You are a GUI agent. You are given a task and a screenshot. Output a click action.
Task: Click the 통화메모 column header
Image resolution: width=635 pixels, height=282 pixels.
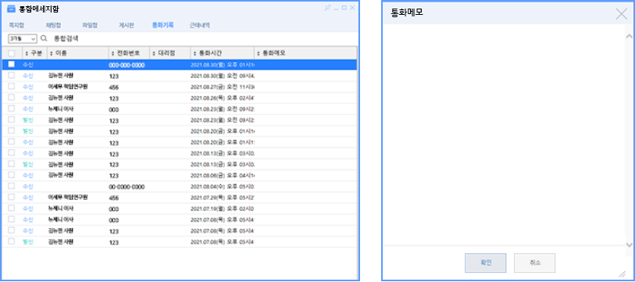click(x=305, y=53)
